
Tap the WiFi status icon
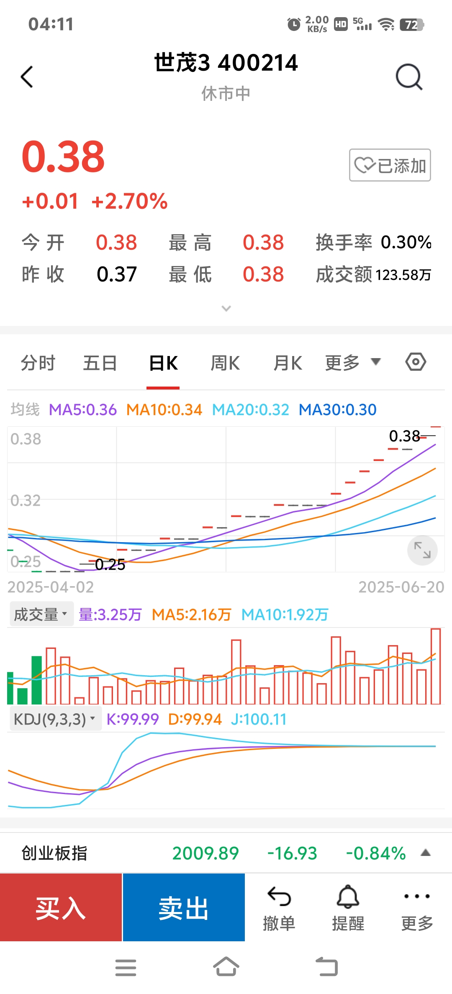pos(386,25)
